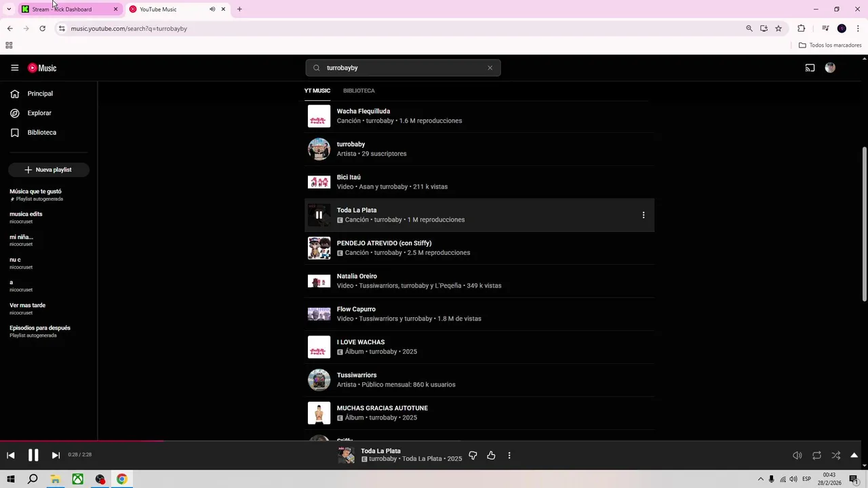Open player bar more options menu
868x488 pixels.
click(x=509, y=455)
